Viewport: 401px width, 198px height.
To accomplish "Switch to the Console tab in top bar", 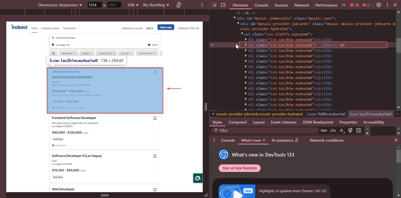I will pyautogui.click(x=261, y=5).
